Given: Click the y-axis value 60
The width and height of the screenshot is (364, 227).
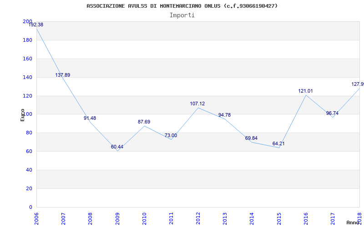Looking at the screenshot, I should (29, 152).
